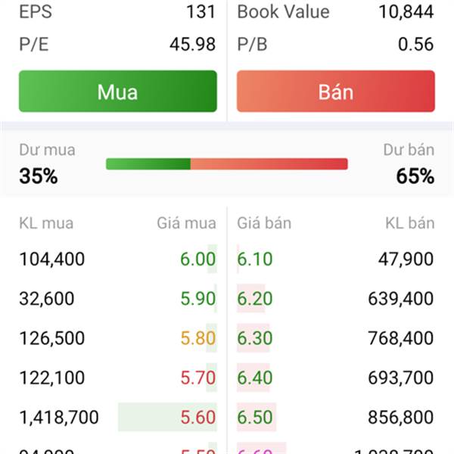This screenshot has width=454, height=454.
Task: Select the 6.20 ask price
Action: pyautogui.click(x=255, y=299)
